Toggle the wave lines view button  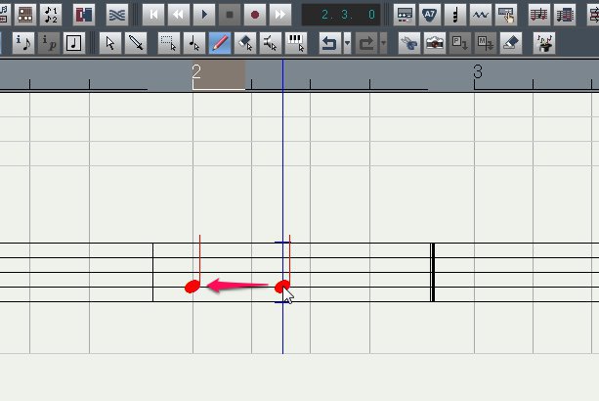point(117,15)
